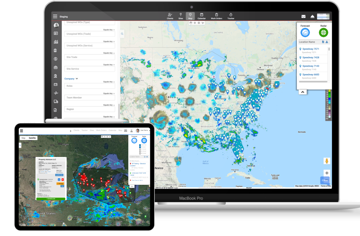
Task: Click the Roles filter field
Action: click(x=89, y=86)
